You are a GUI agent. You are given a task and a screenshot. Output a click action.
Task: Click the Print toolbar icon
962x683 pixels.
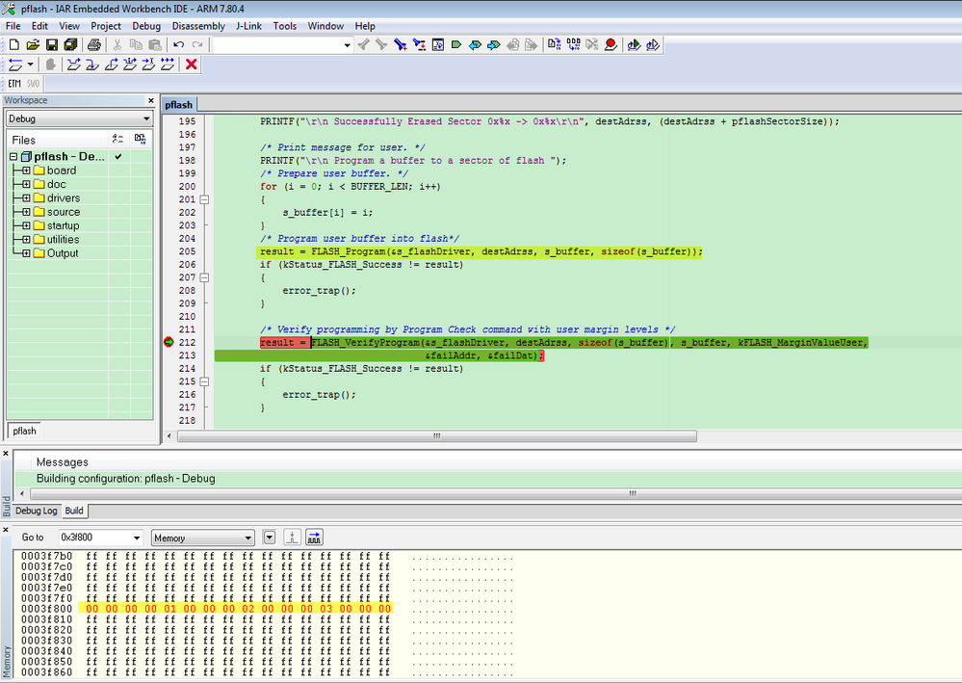[x=93, y=44]
